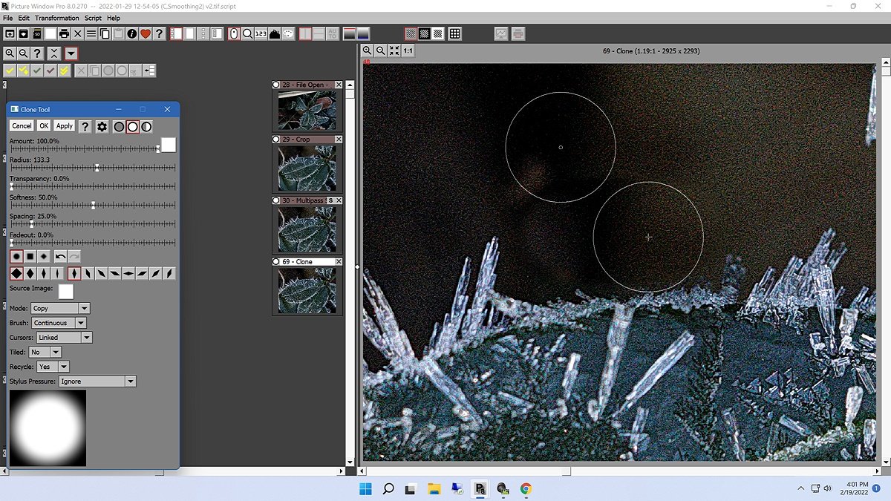This screenshot has height=501, width=891.
Task: Toggle the circle marker on 29 - Crop
Action: click(276, 140)
